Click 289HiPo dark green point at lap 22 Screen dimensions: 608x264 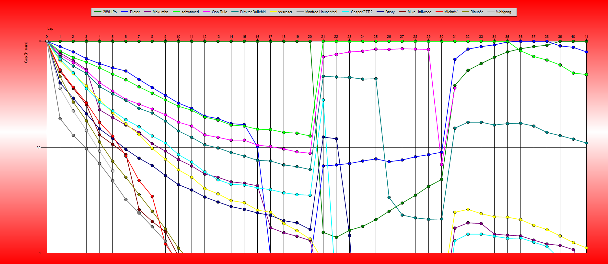(x=336, y=237)
